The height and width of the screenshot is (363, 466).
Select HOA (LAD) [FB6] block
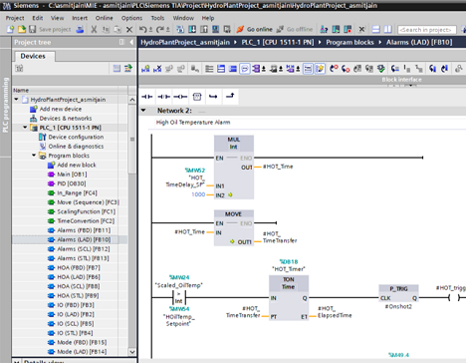coord(79,277)
